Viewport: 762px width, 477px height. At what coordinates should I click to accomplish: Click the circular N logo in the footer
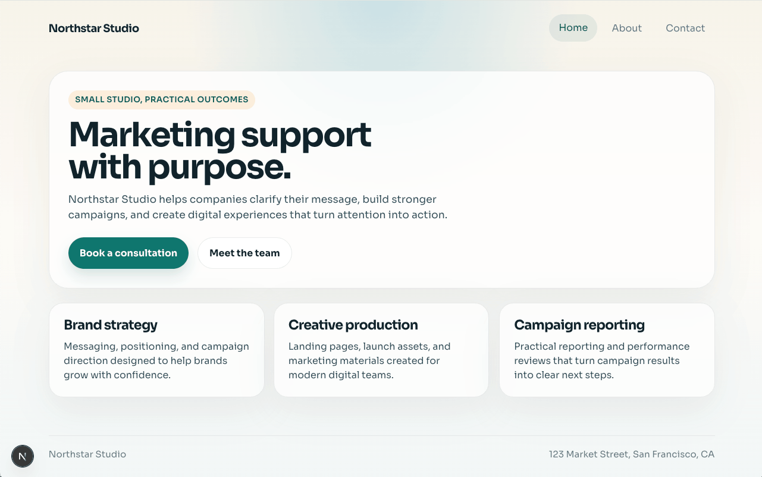click(23, 456)
